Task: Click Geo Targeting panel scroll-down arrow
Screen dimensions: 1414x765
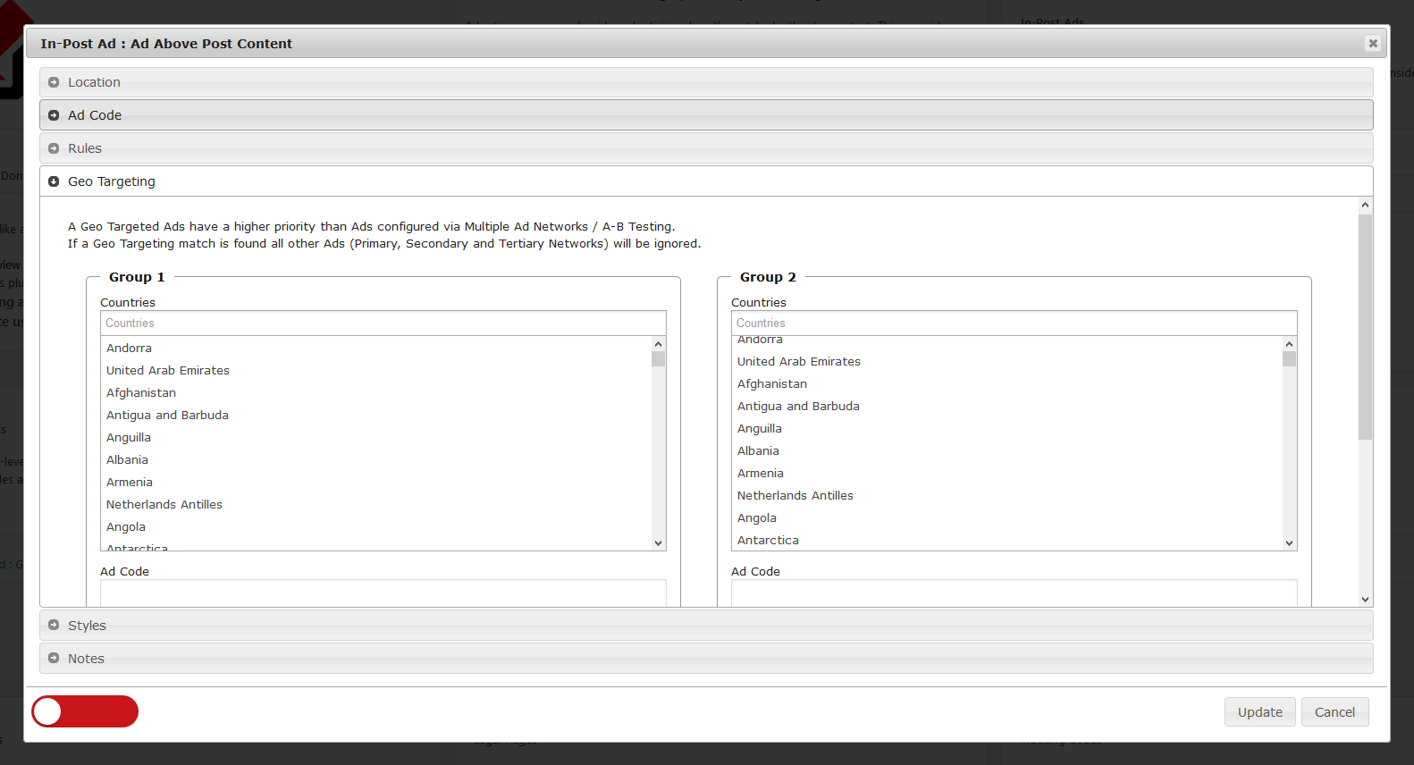Action: (x=1365, y=600)
